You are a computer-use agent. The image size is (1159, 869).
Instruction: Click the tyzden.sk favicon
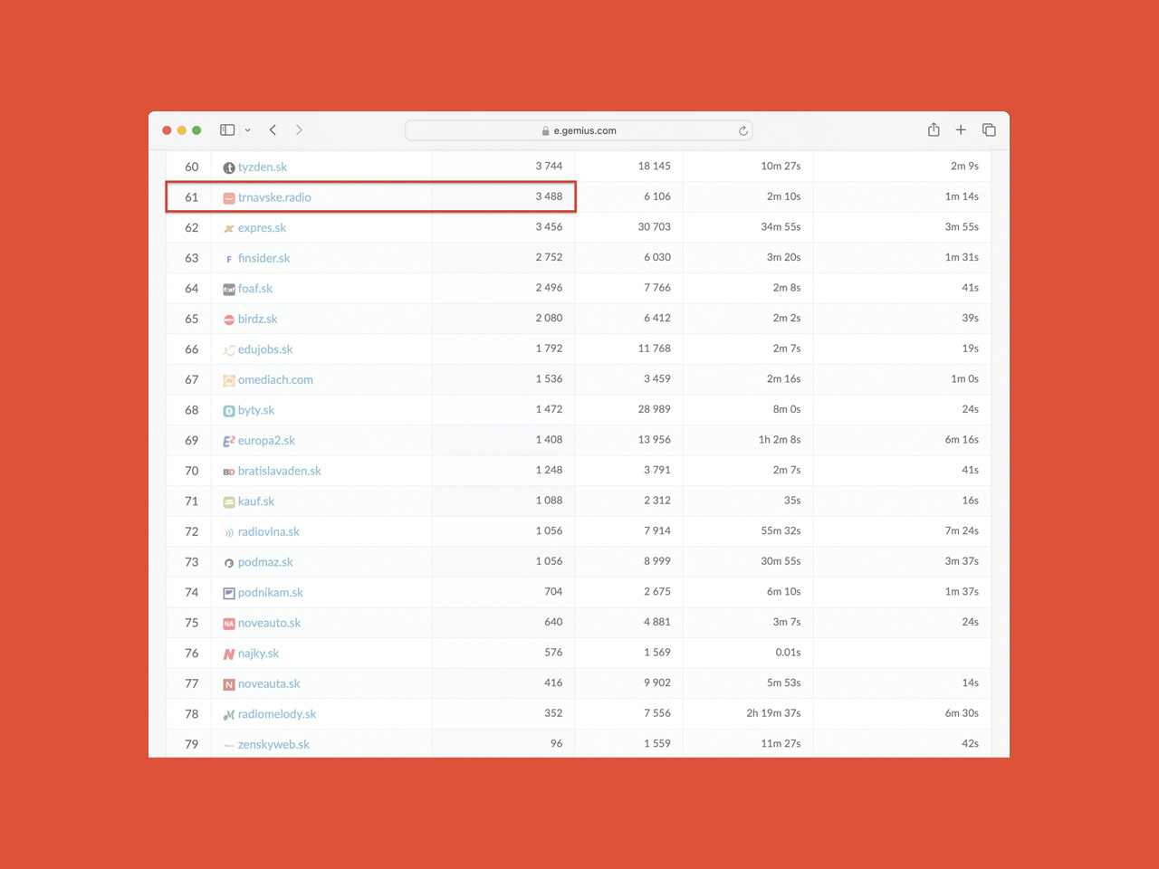coord(229,167)
